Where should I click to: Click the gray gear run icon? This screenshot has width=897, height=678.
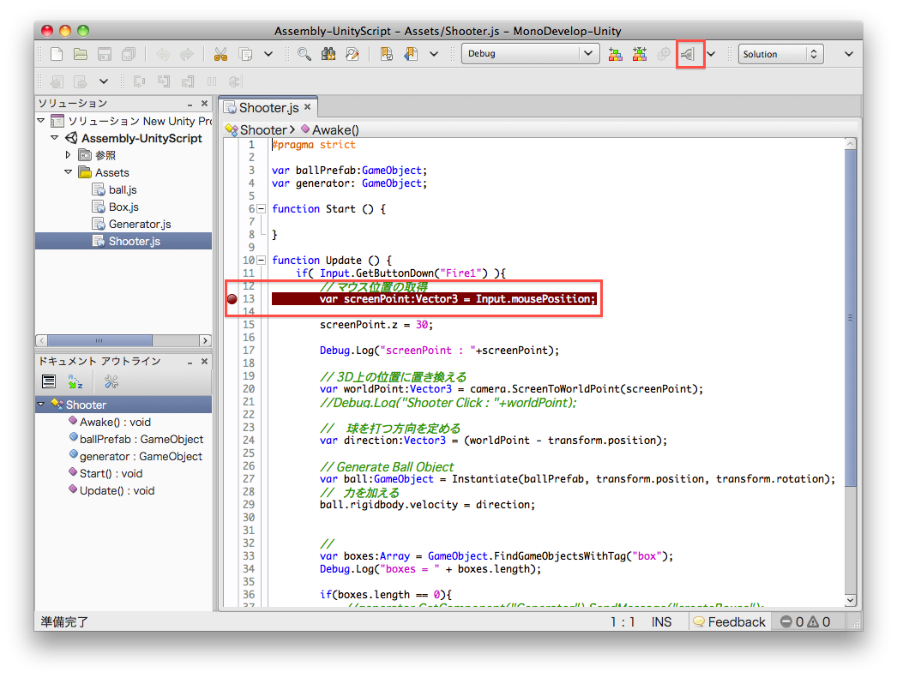pyautogui.click(x=664, y=54)
